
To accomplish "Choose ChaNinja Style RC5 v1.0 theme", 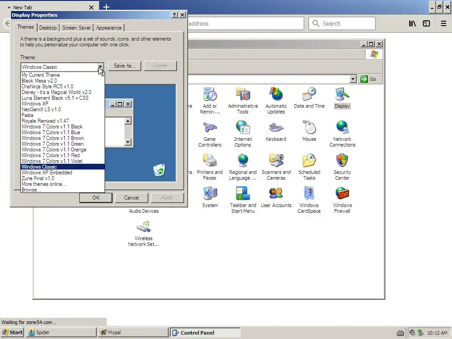I will [x=63, y=87].
